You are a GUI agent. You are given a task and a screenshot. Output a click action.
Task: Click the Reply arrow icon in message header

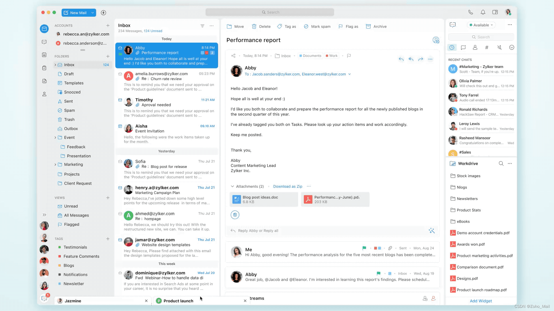pos(401,59)
